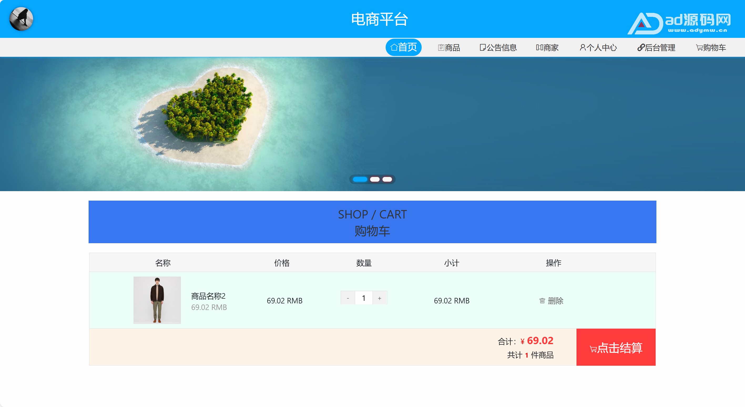
Task: Open 个人中心 personal center
Action: point(598,47)
